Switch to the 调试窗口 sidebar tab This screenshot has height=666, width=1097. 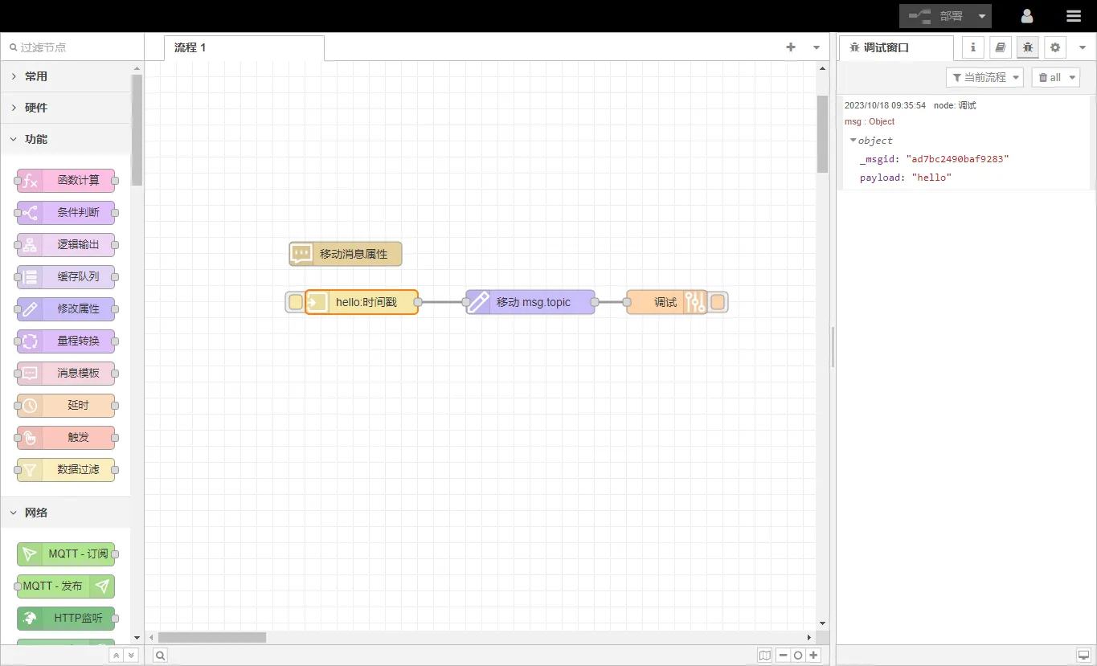coord(886,47)
